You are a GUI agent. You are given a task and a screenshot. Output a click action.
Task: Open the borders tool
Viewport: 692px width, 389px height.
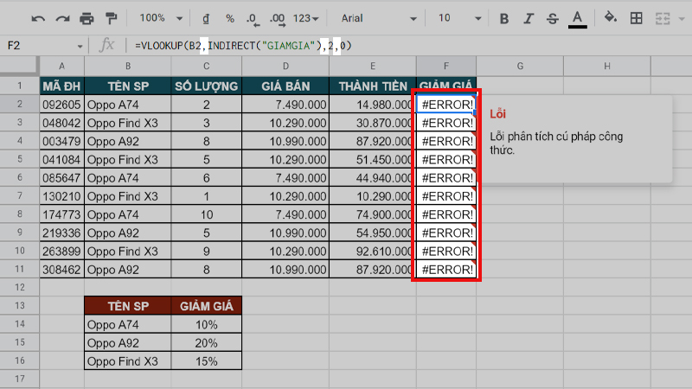click(x=637, y=18)
